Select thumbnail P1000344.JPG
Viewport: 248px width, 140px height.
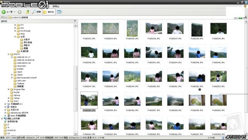click(x=175, y=52)
